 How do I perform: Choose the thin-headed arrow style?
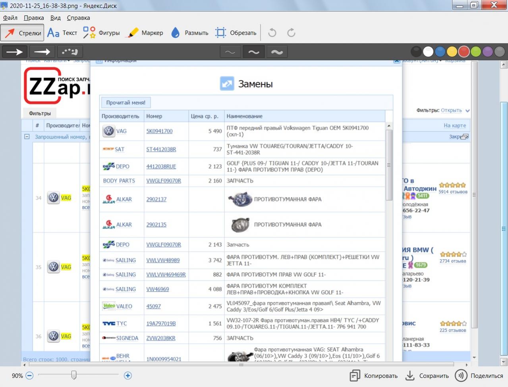[15, 52]
